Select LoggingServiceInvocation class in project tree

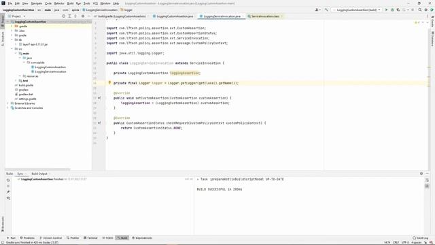pyautogui.click(x=50, y=71)
